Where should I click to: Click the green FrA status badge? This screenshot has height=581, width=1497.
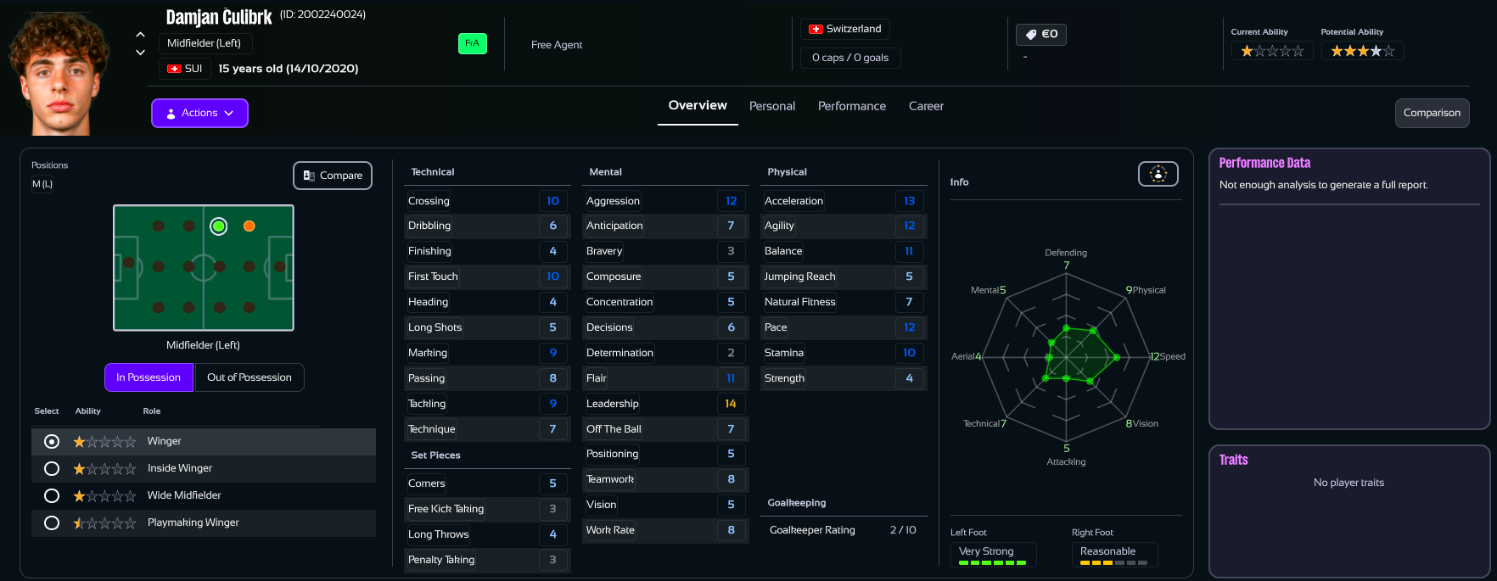[x=473, y=43]
